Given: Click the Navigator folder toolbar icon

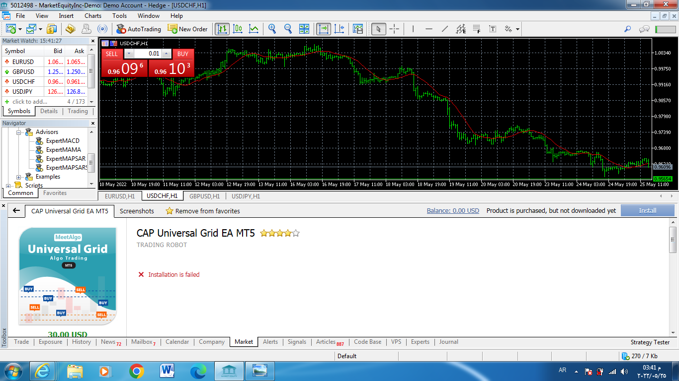Looking at the screenshot, I should click(x=70, y=29).
